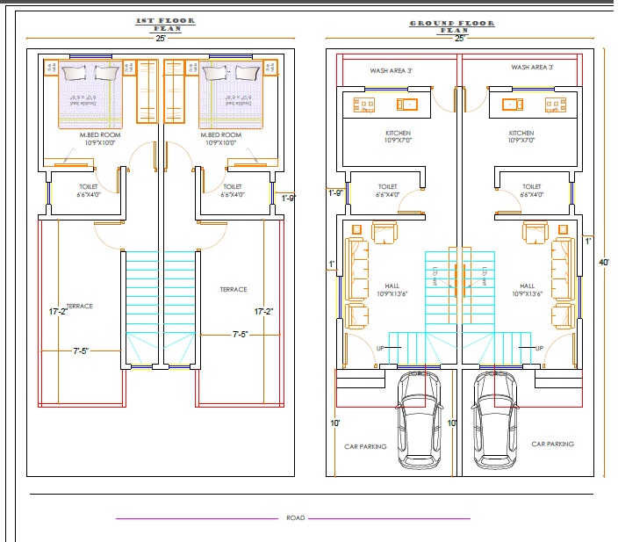Image resolution: width=618 pixels, height=542 pixels.
Task: Select right unit's "M.BED ROOM 10'9"X10'0"" label
Action: [x=220, y=139]
